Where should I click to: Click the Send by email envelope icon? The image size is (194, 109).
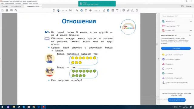click(x=12, y=10)
